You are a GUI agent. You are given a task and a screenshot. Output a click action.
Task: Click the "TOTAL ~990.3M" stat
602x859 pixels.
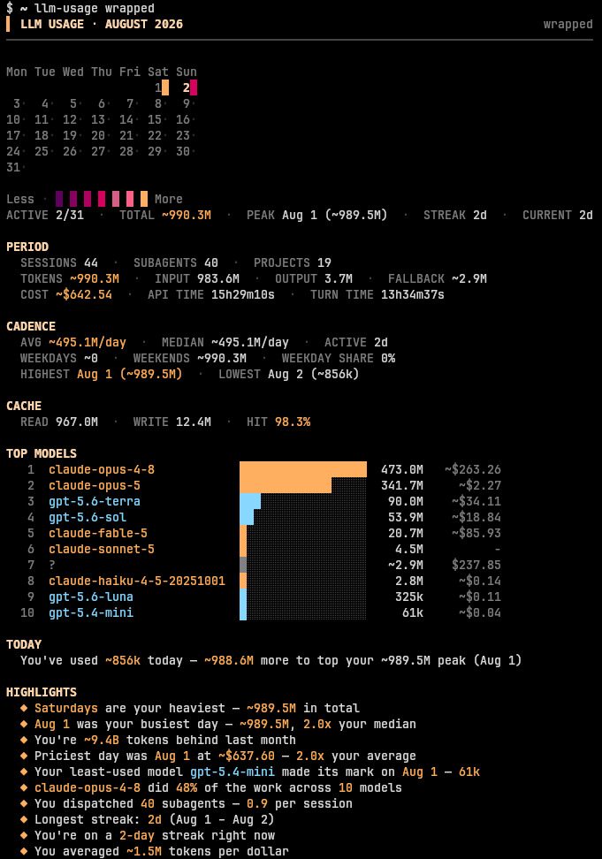[165, 215]
